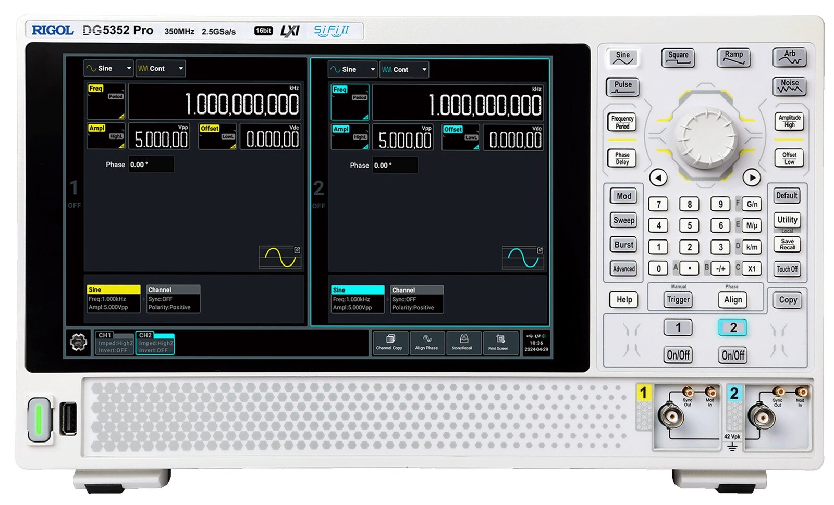Screen dimensions: 834x505
Task: Tap the Print Screen icon
Action: [x=499, y=343]
